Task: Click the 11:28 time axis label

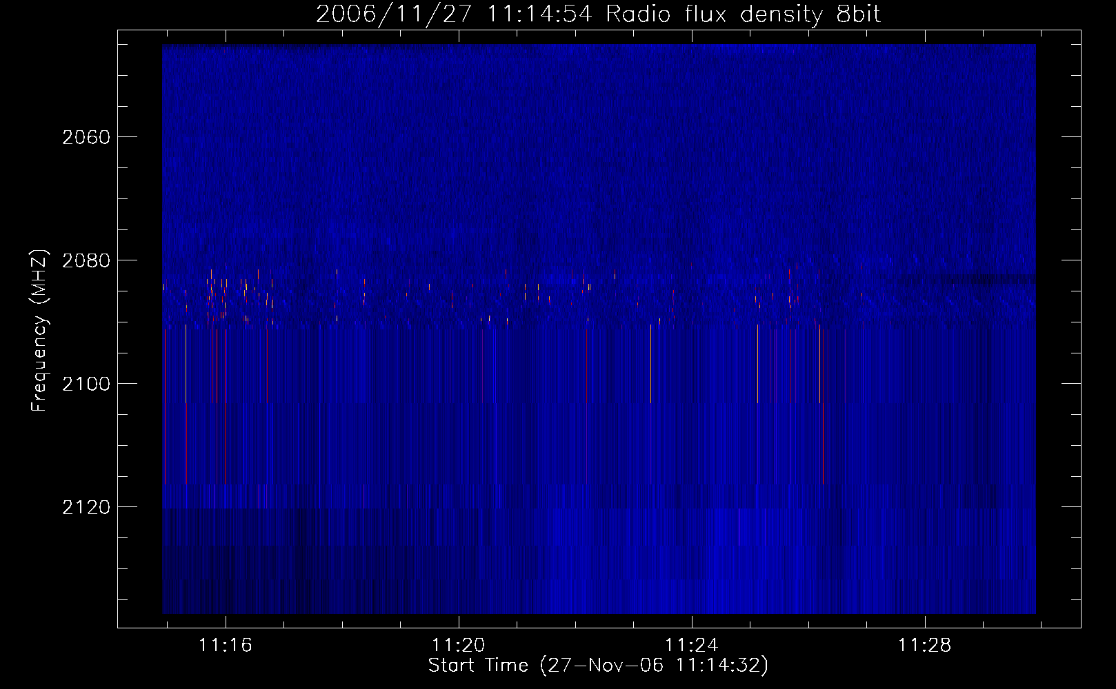Action: pos(924,645)
